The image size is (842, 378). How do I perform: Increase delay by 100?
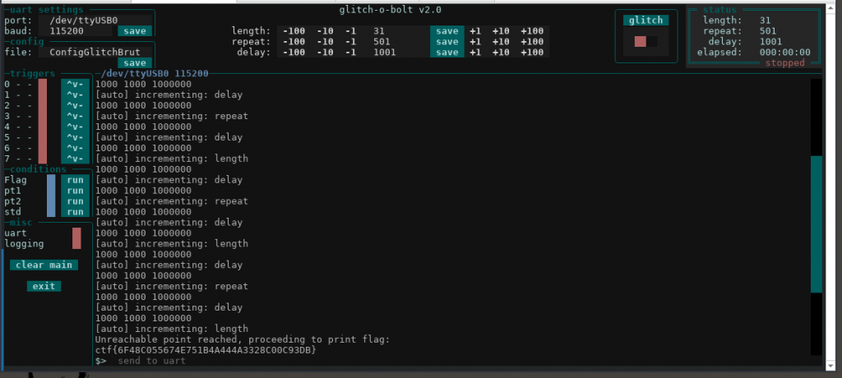point(532,53)
